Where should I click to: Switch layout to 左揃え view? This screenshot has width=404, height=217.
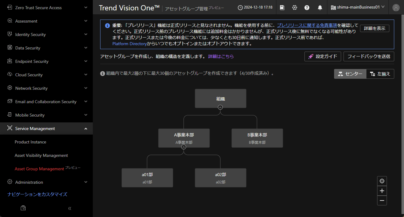[x=380, y=74]
